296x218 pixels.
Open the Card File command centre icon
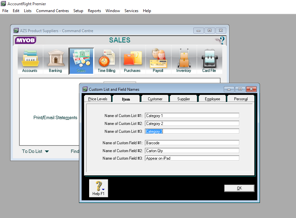pyautogui.click(x=209, y=60)
